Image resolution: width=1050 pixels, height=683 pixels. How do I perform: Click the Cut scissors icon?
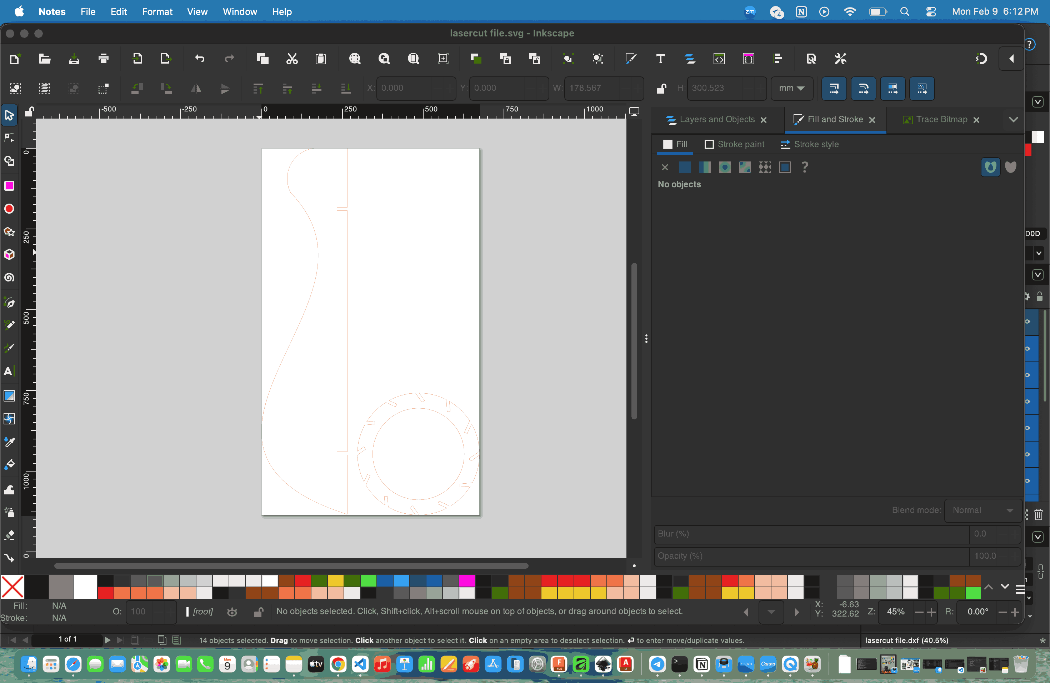coord(292,59)
